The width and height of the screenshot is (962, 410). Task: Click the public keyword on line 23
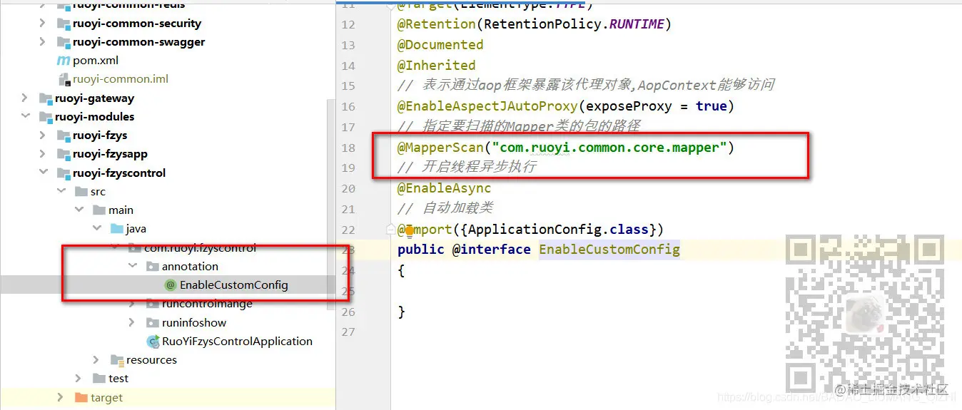pyautogui.click(x=421, y=249)
